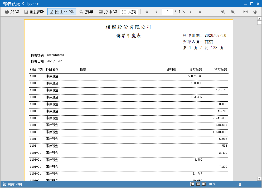The width and height of the screenshot is (262, 188).
Task: Click the credit amount 1,678,036
Action: click(220, 132)
